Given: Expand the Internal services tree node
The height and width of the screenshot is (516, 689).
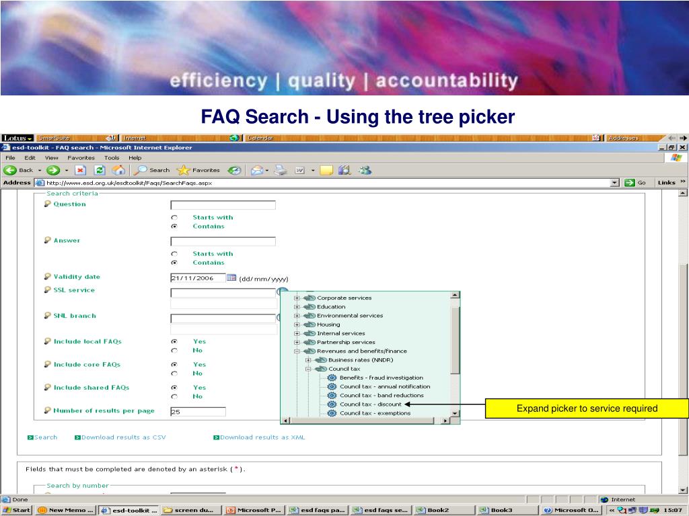Looking at the screenshot, I should click(297, 333).
